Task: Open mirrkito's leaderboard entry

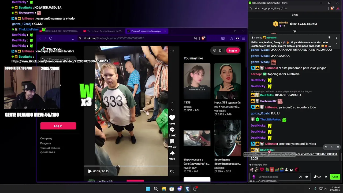Action: 280,24
